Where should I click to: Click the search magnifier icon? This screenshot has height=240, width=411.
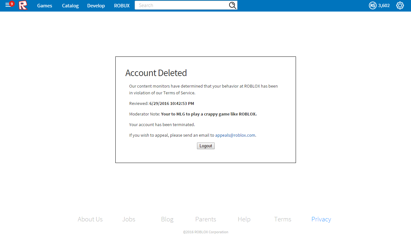[232, 5]
